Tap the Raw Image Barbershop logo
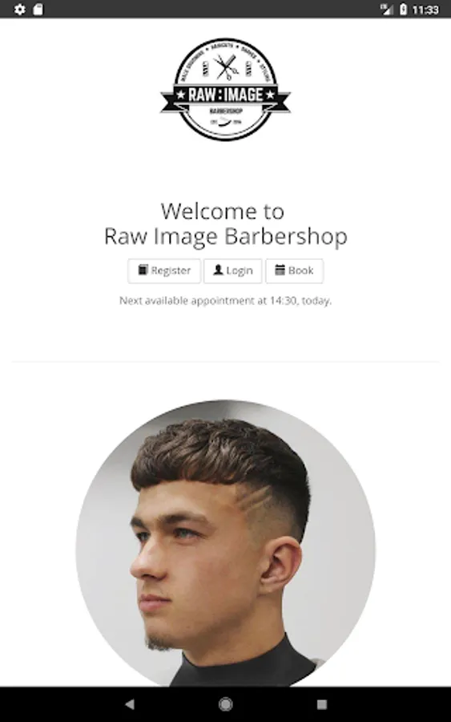Screen dimensions: 451x722 click(x=225, y=89)
